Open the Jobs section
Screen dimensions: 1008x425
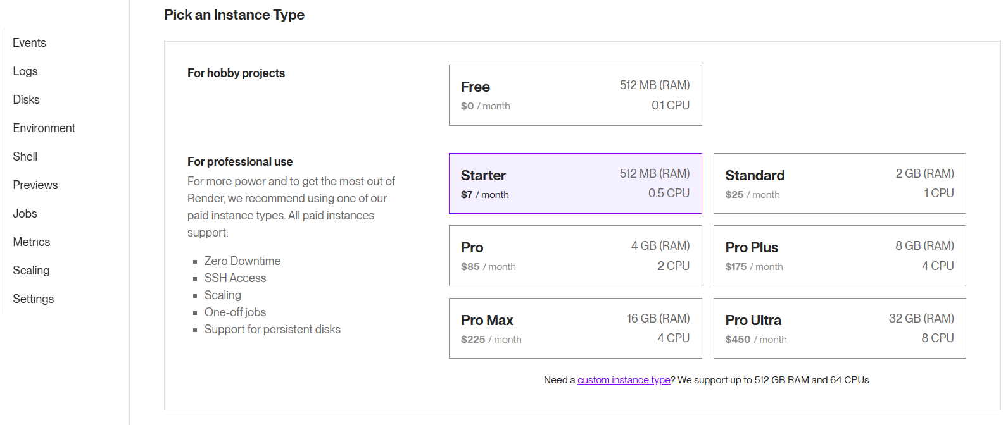tap(25, 214)
